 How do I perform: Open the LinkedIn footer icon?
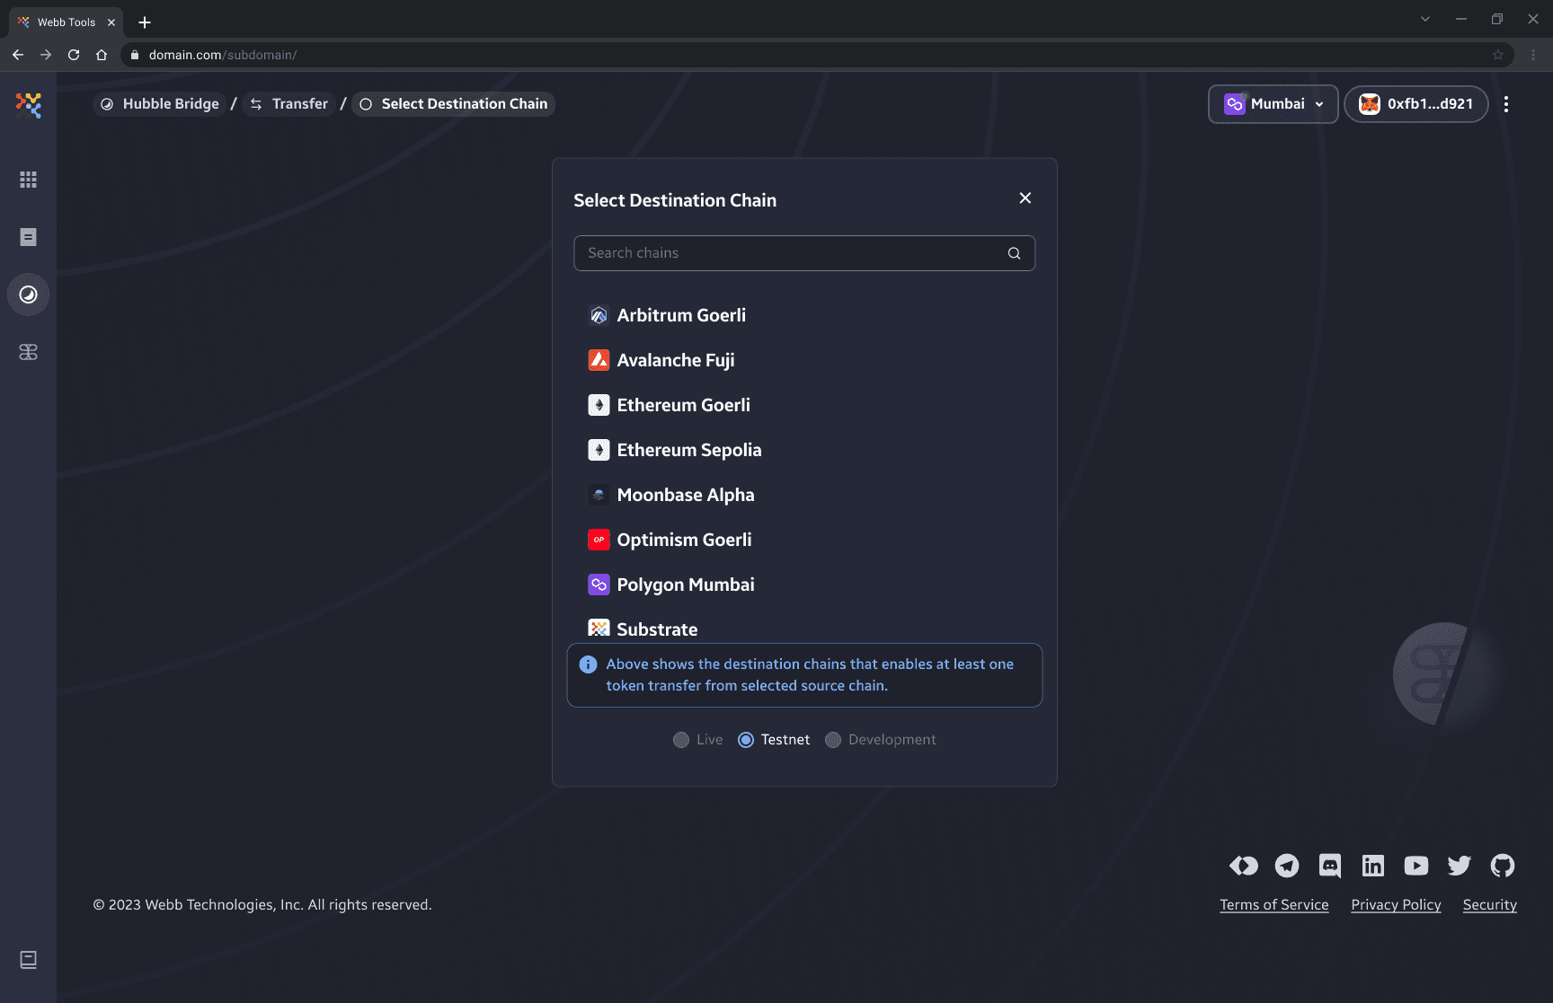point(1373,866)
